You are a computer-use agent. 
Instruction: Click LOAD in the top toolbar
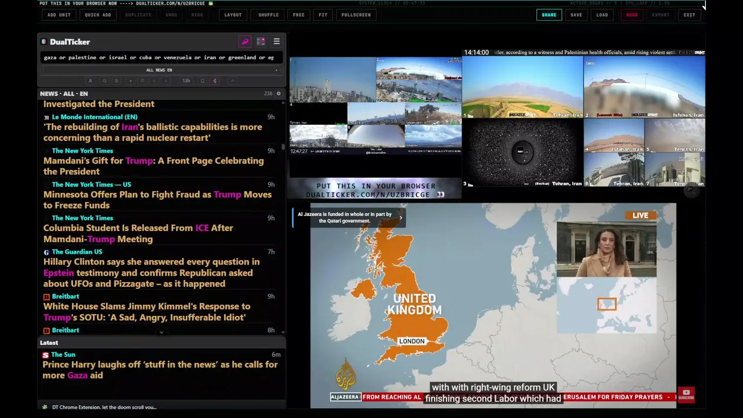(x=602, y=15)
